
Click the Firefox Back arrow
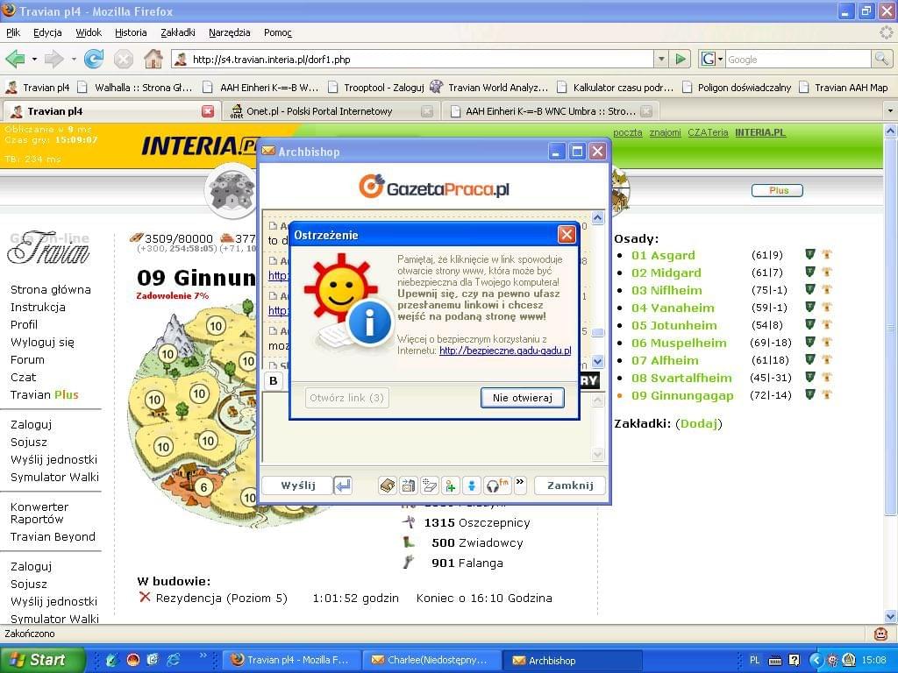16,59
